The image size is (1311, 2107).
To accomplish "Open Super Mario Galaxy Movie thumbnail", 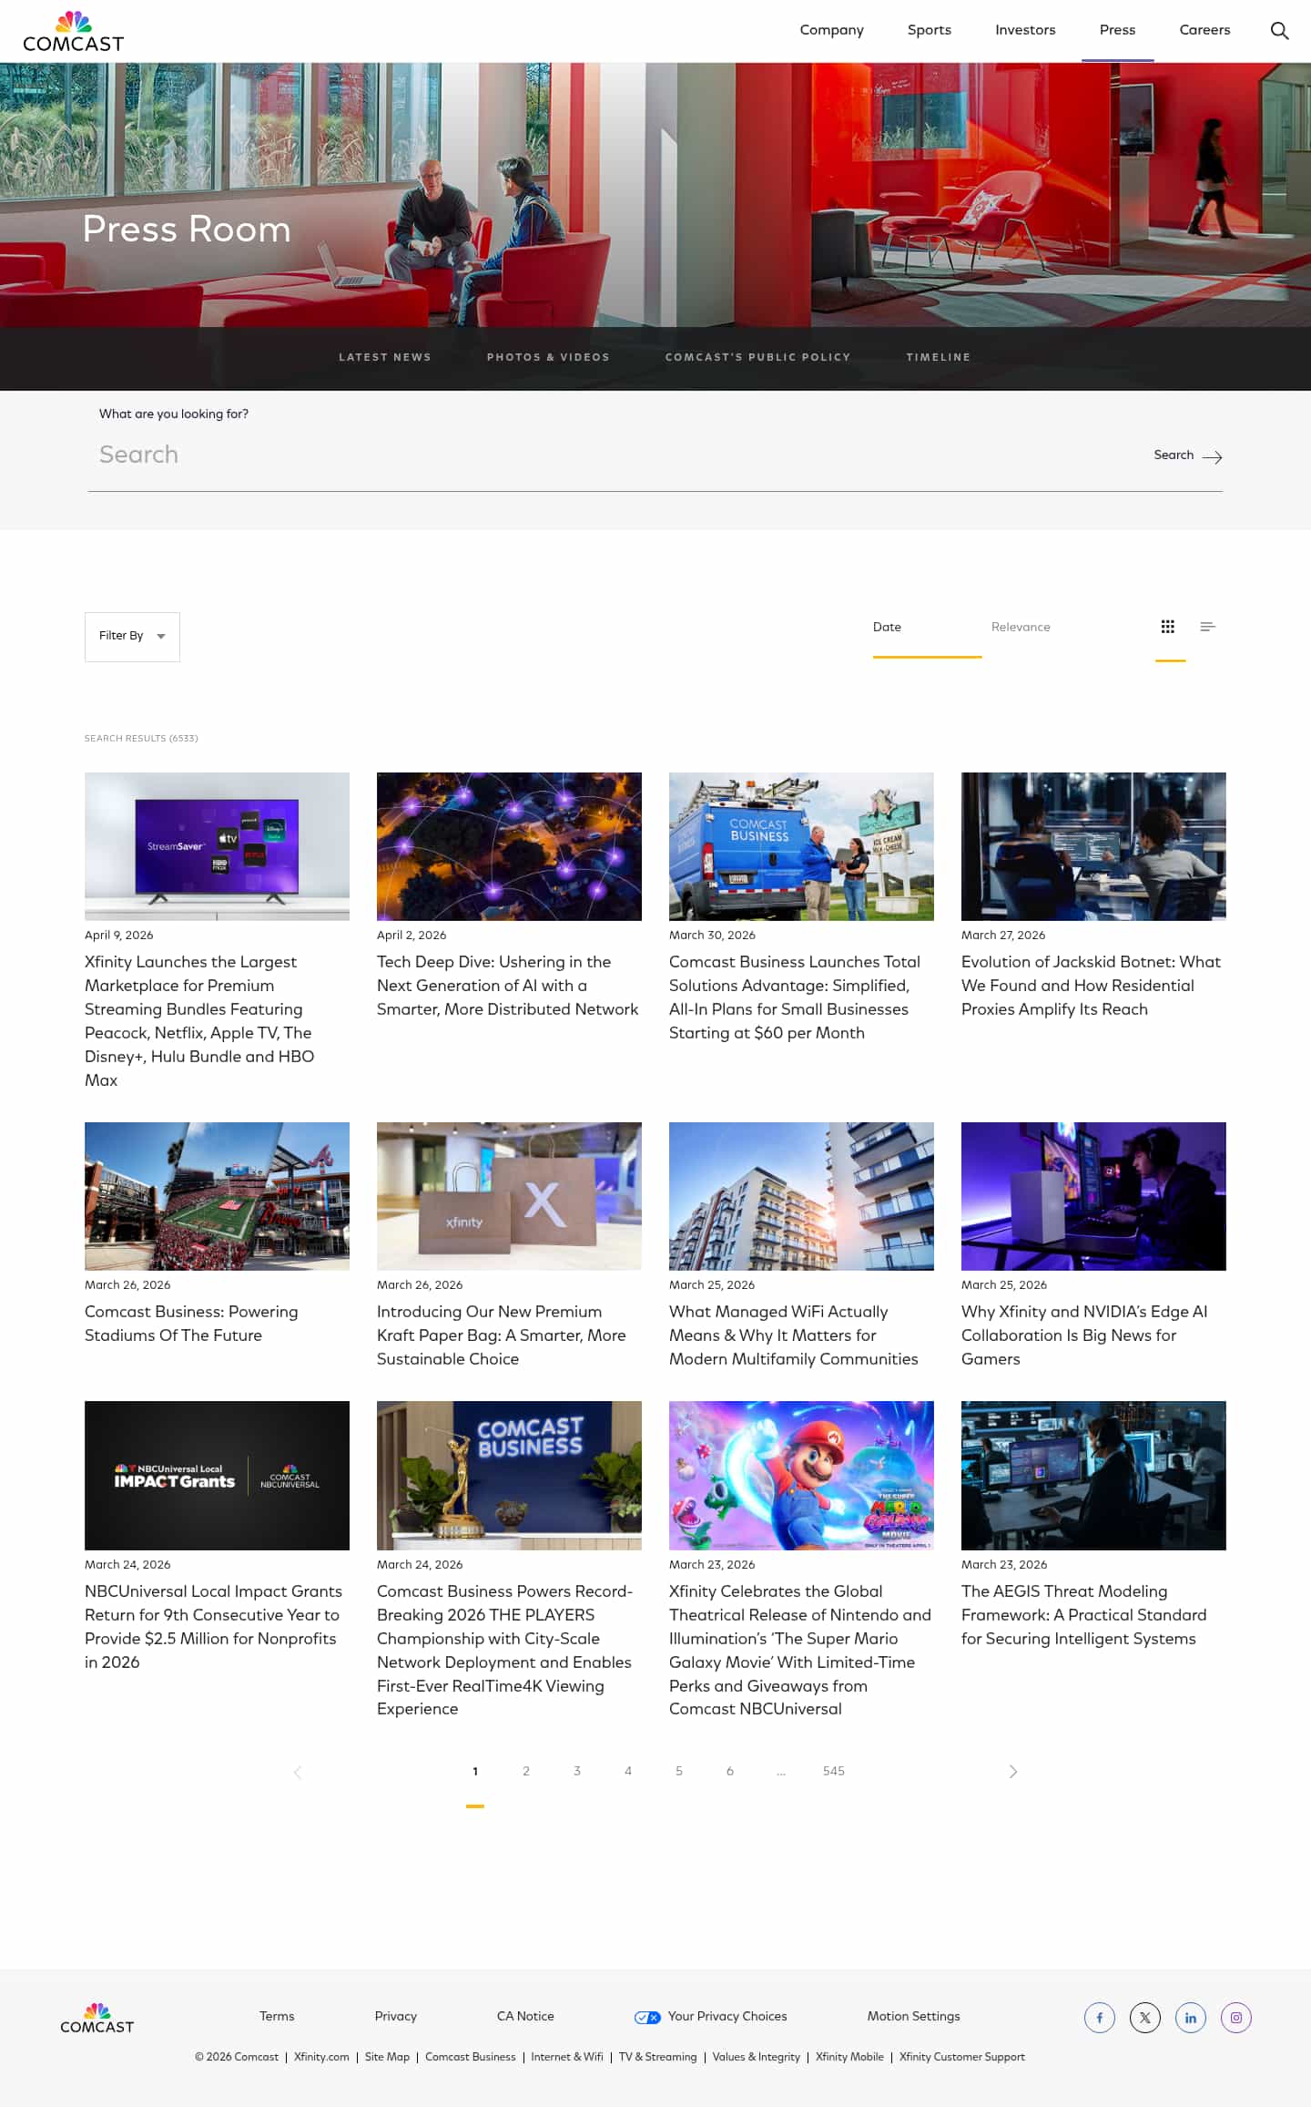I will pos(801,1476).
